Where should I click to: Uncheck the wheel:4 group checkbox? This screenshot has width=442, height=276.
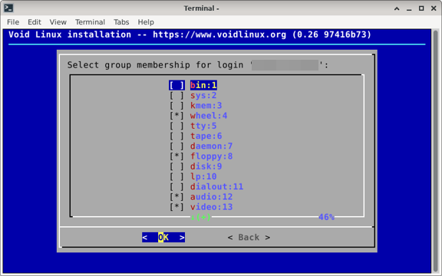tap(176, 116)
